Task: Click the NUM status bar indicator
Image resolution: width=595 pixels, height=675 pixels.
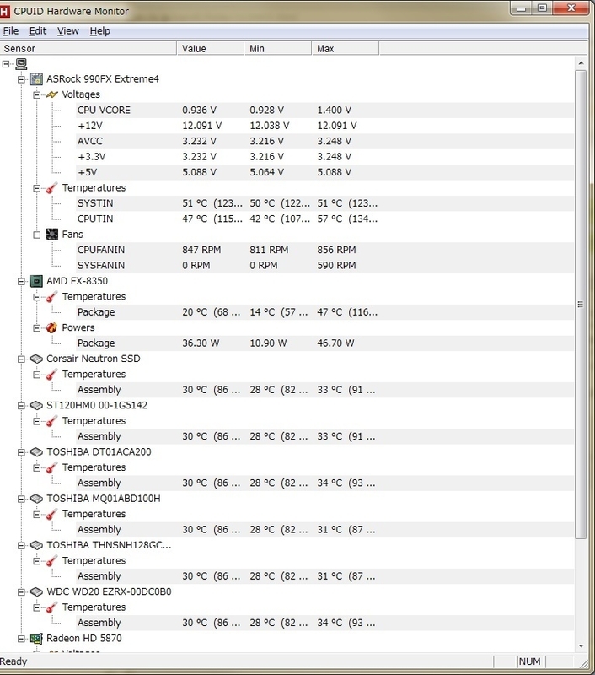Action: (x=529, y=661)
